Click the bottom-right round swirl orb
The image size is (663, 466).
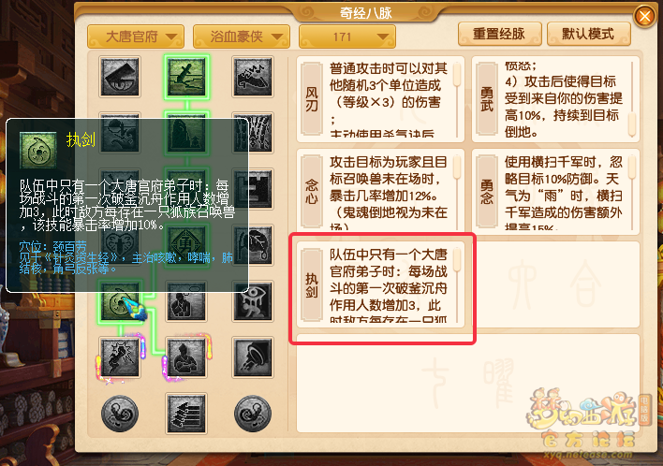253,414
